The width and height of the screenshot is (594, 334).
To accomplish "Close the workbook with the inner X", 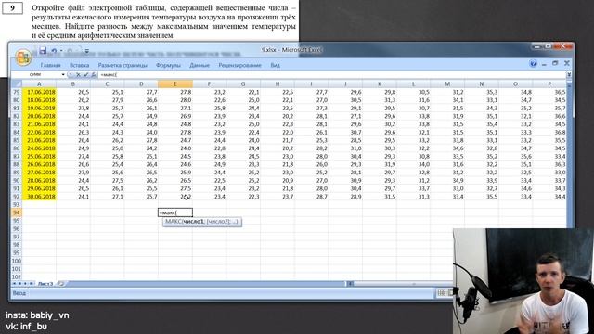I will 567,64.
